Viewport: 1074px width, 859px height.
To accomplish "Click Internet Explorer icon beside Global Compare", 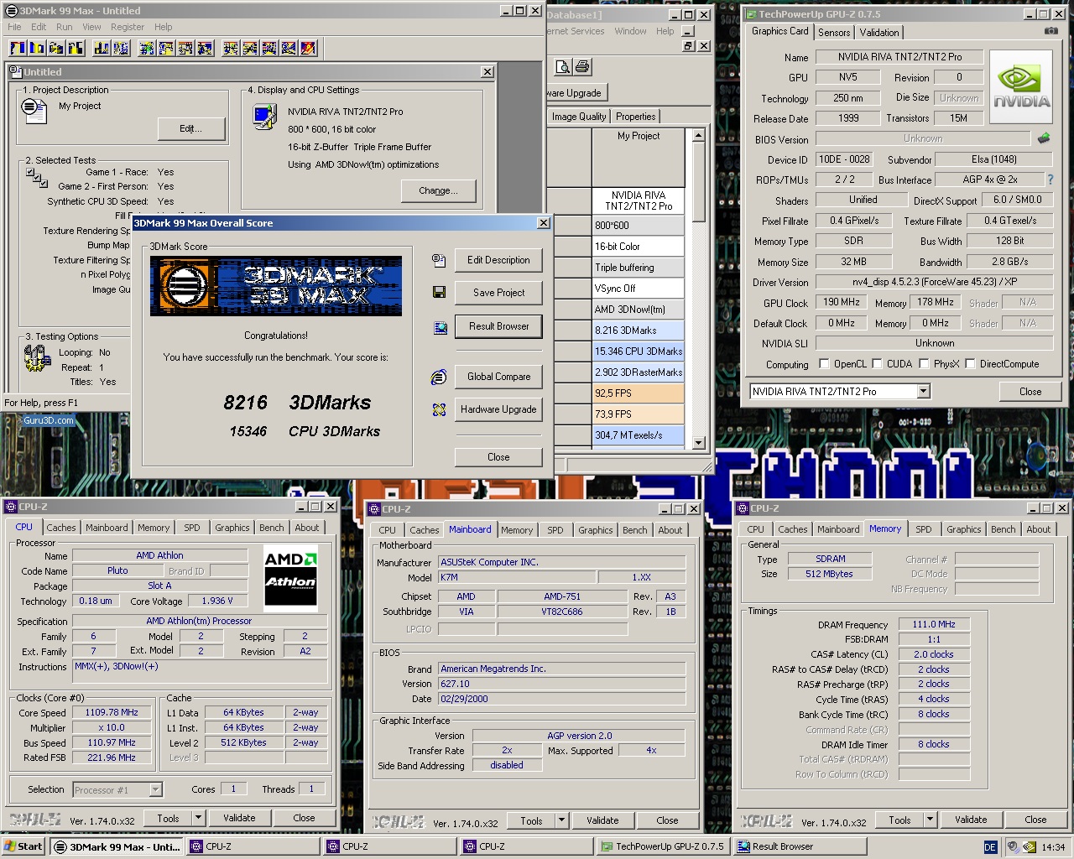I will coord(439,377).
